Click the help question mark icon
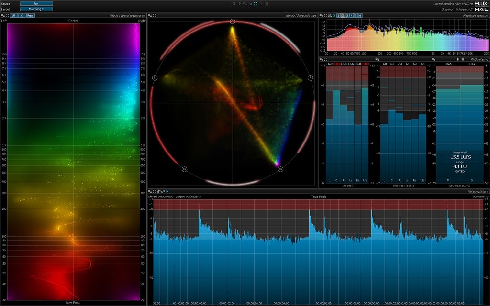 (239, 4)
